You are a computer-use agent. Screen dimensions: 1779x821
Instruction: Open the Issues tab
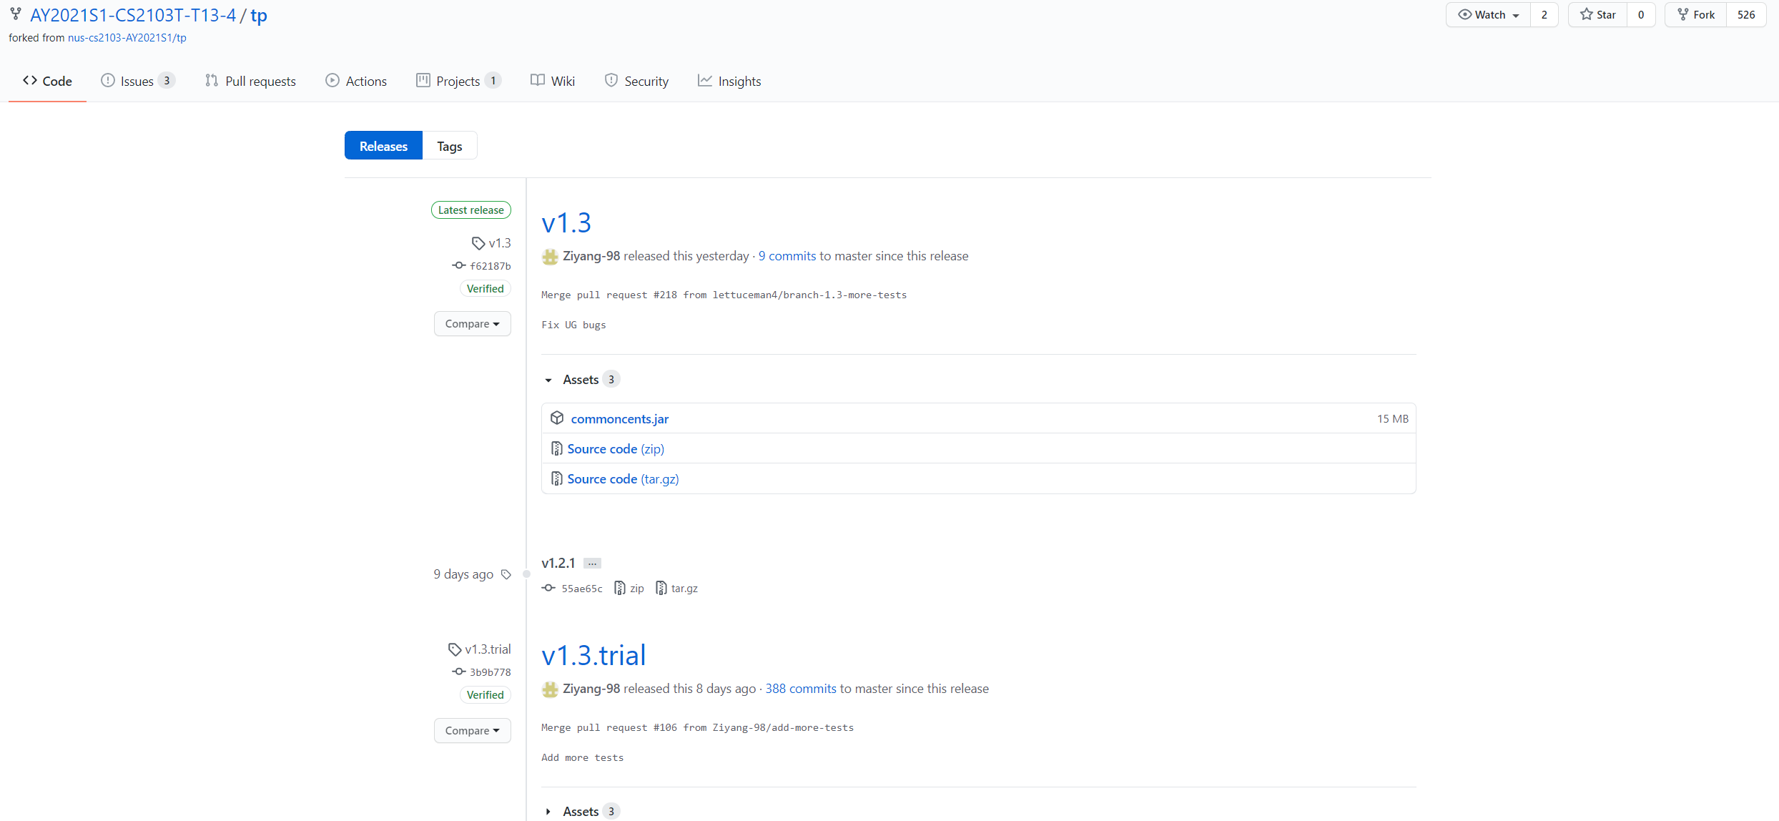(137, 81)
